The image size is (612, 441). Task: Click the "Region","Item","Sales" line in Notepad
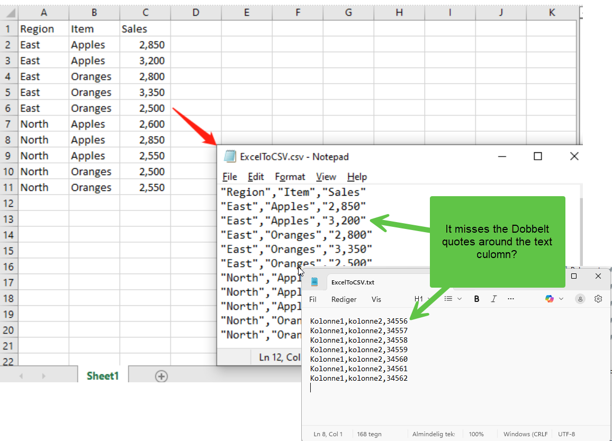[x=293, y=192]
